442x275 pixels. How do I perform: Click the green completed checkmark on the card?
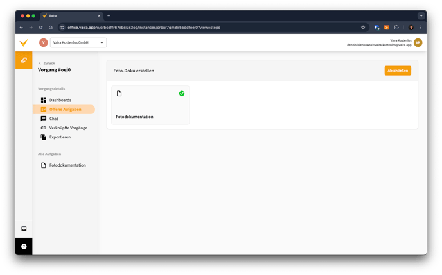click(182, 94)
